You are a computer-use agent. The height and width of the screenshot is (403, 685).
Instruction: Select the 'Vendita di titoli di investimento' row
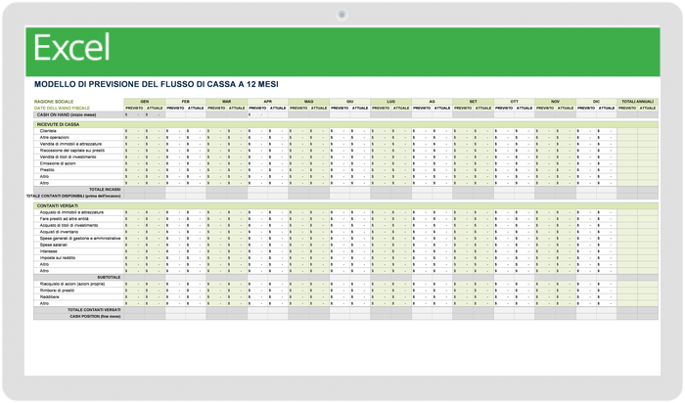(x=68, y=157)
